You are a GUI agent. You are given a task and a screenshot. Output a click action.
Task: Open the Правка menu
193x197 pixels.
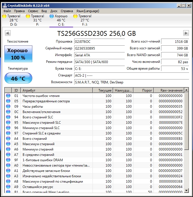19,11
